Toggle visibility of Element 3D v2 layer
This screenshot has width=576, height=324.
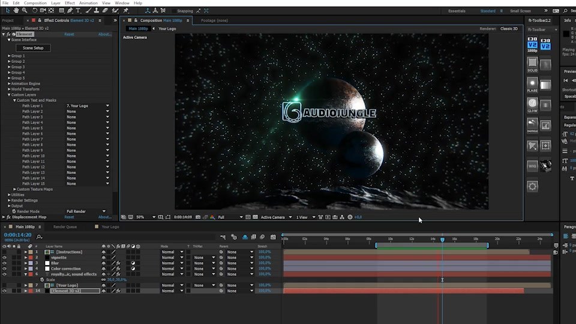pyautogui.click(x=4, y=290)
